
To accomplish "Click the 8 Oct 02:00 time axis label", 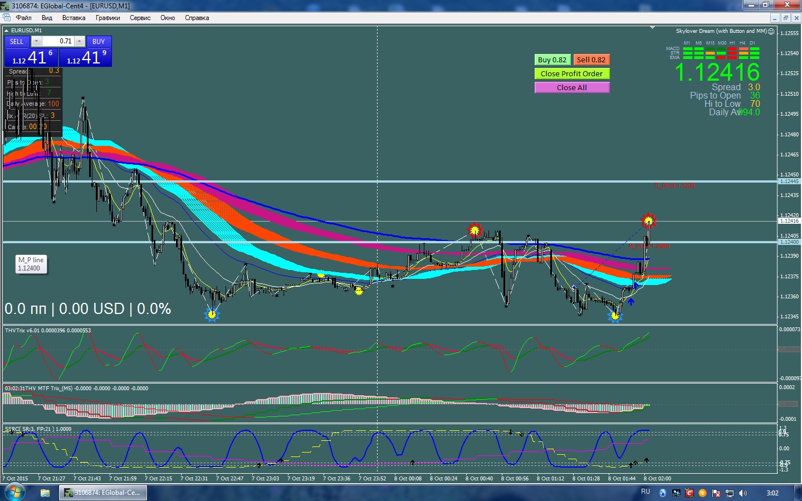I will pyautogui.click(x=658, y=479).
